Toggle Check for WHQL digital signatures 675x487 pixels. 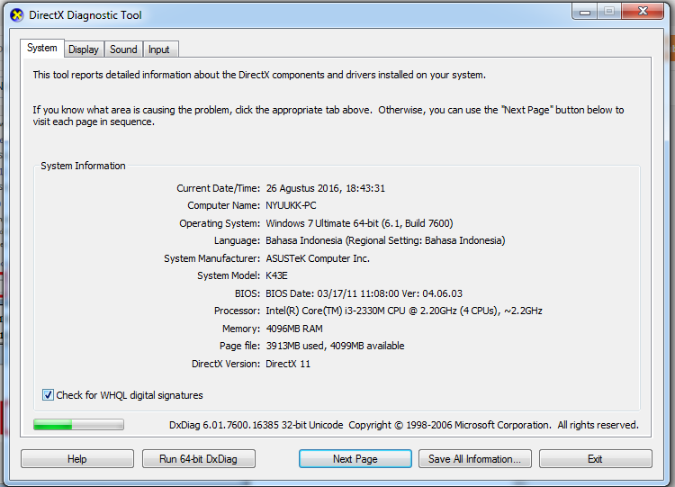(x=48, y=395)
